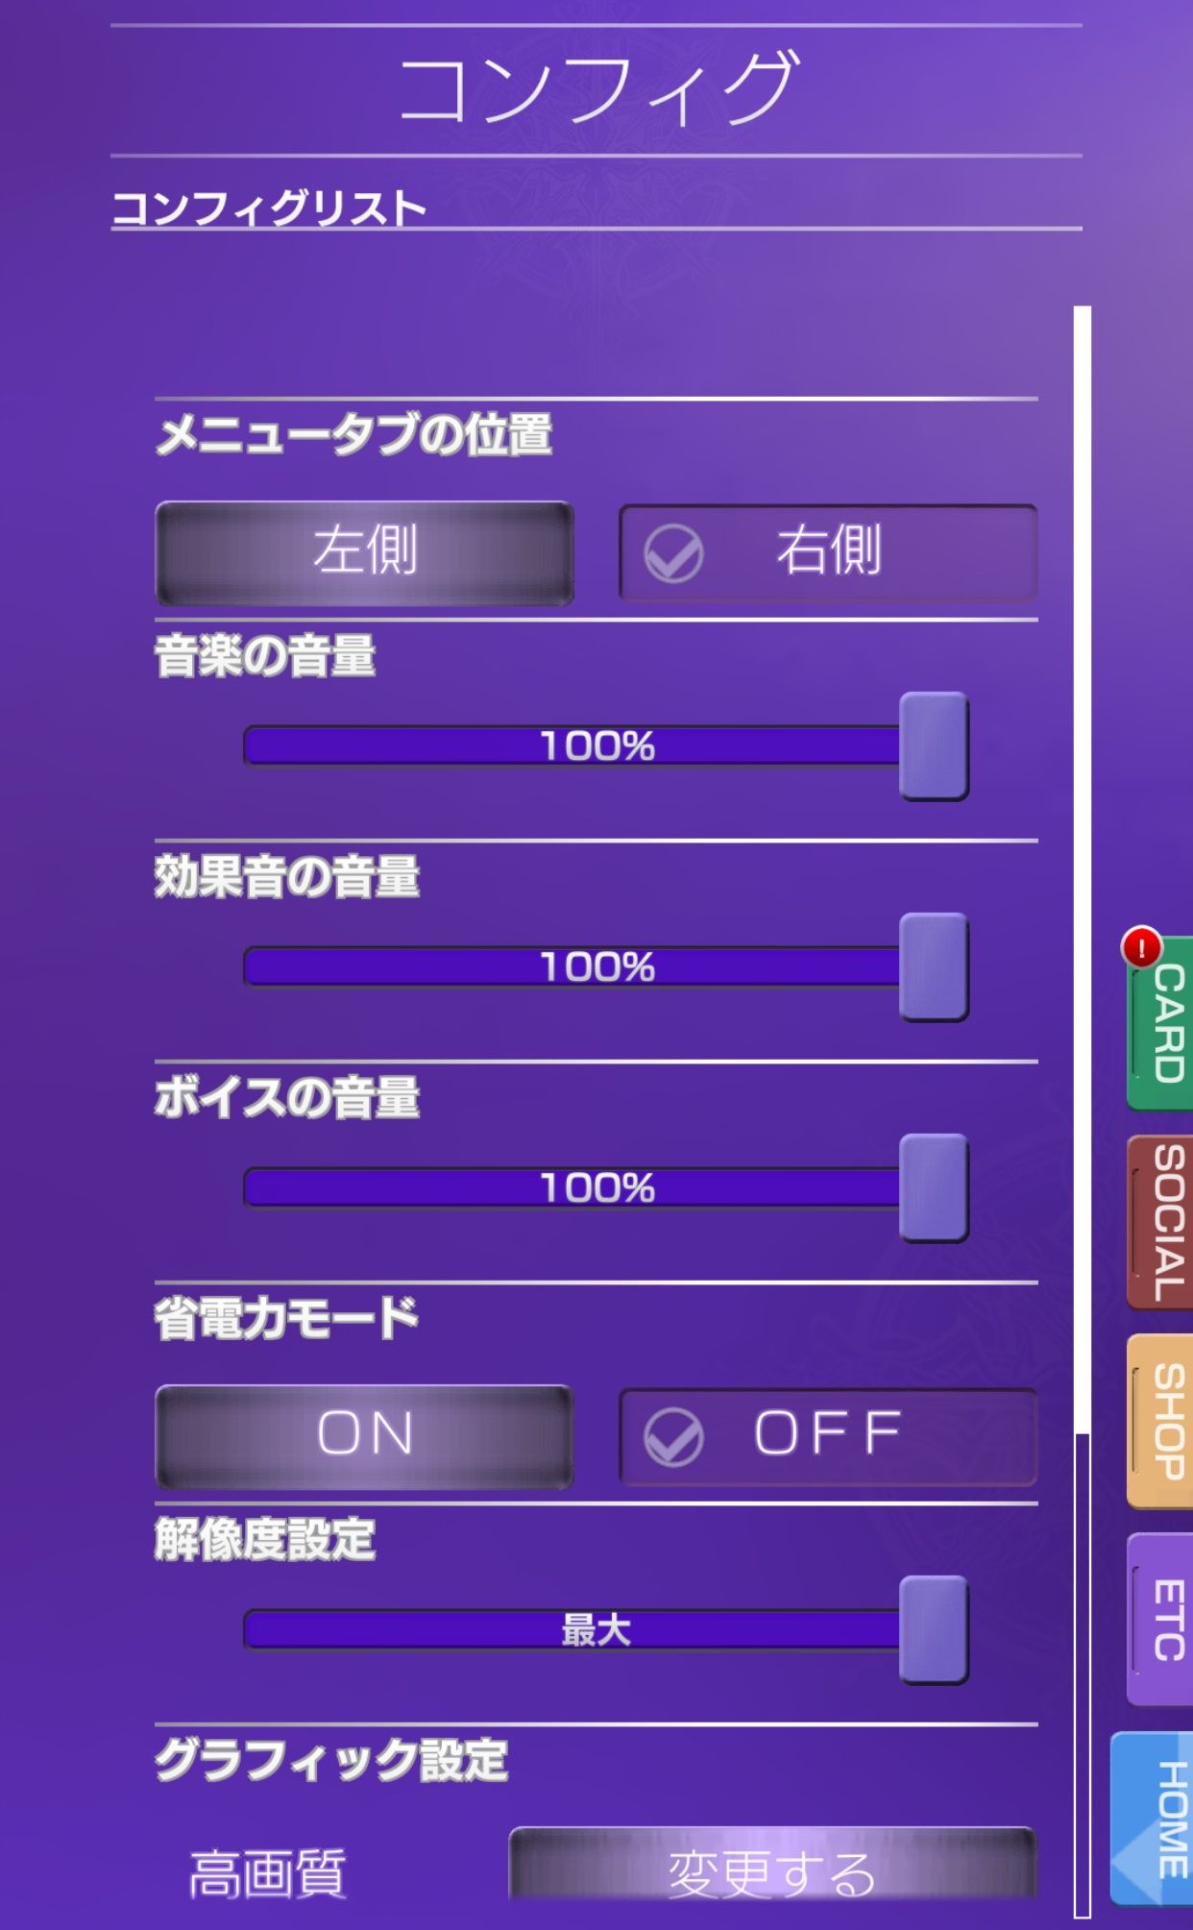The image size is (1193, 1930).
Task: Click the red alert badge on CARD
Action: click(x=1141, y=948)
